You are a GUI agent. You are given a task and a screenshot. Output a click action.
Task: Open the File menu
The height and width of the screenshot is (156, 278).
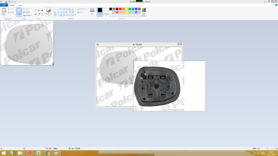[x=4, y=6]
